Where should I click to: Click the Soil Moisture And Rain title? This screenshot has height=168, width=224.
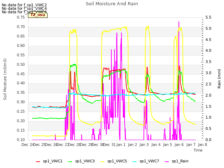coord(112,4)
